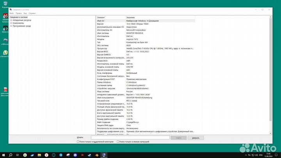Open the red Adobe icon on taskbar
Image resolution: width=281 pixels, height=158 pixels.
[x=82, y=155]
